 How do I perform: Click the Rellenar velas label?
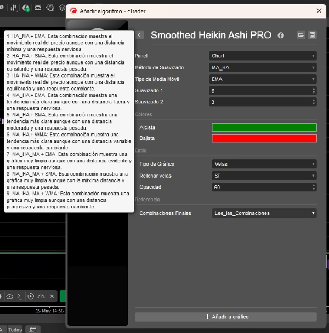155,176
